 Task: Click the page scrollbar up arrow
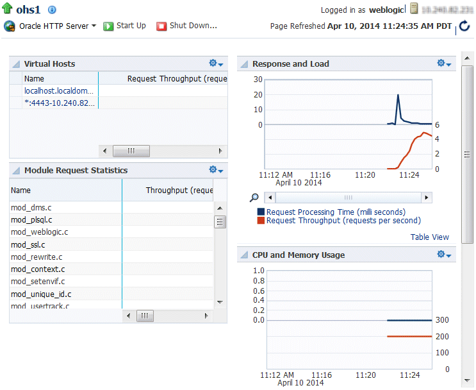pyautogui.click(x=468, y=58)
